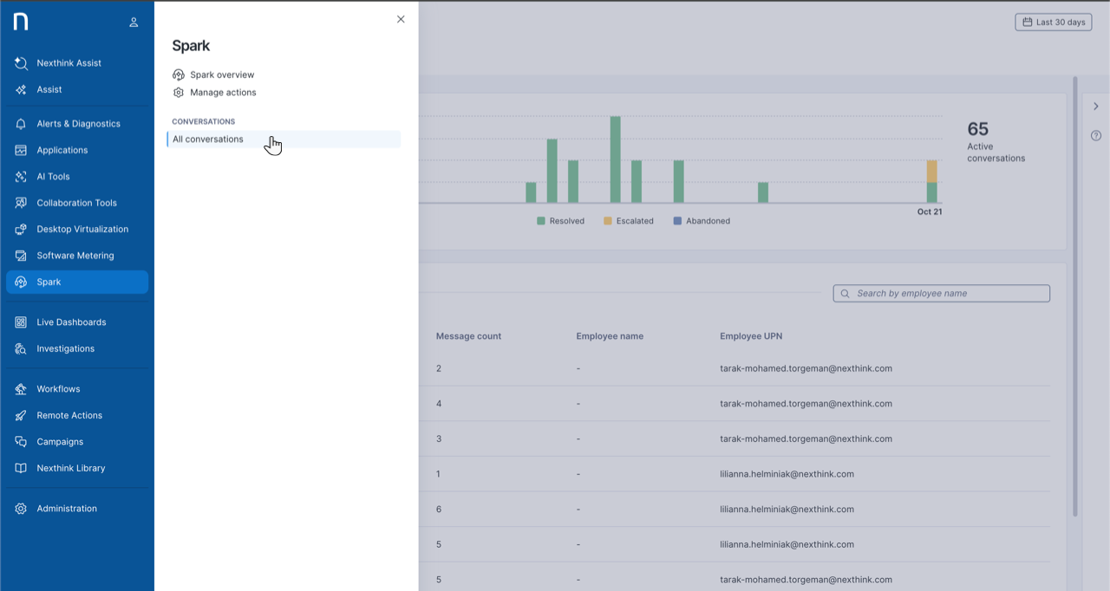The width and height of the screenshot is (1110, 591).
Task: Click the help question mark icon
Action: pyautogui.click(x=1096, y=136)
